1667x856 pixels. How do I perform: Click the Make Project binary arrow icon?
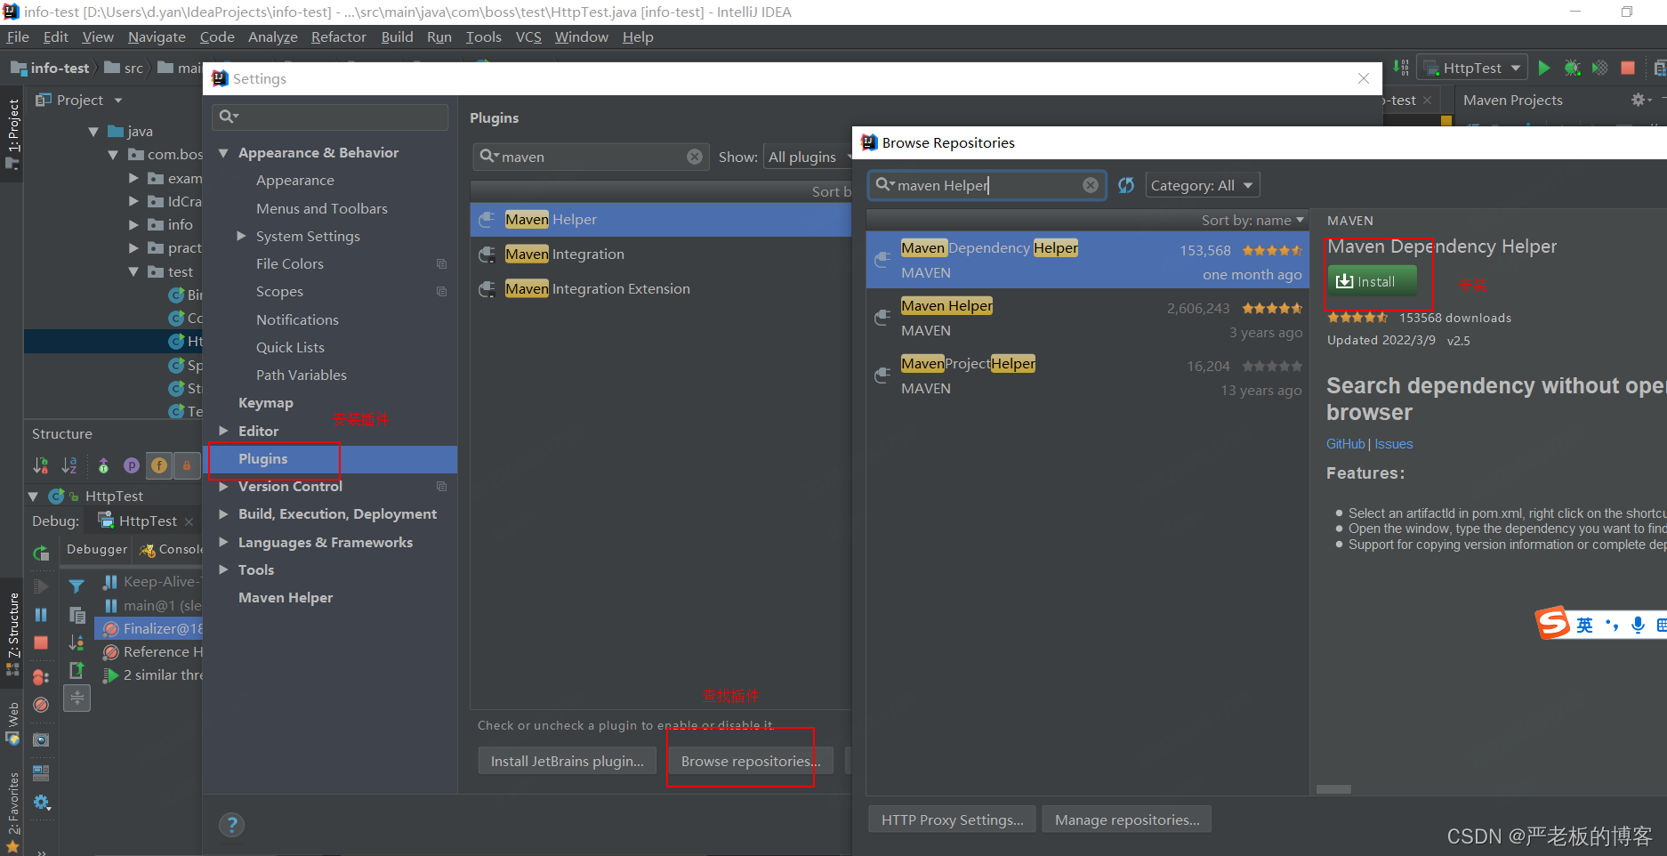click(x=1401, y=68)
